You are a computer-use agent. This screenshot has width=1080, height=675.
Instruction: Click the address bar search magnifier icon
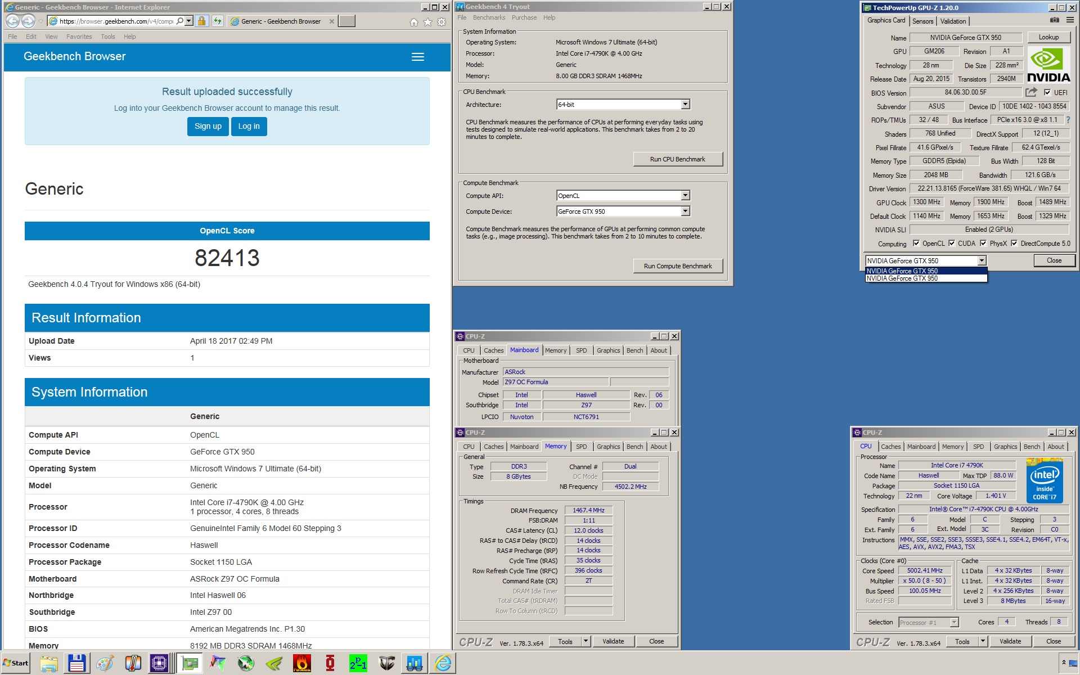click(x=180, y=21)
